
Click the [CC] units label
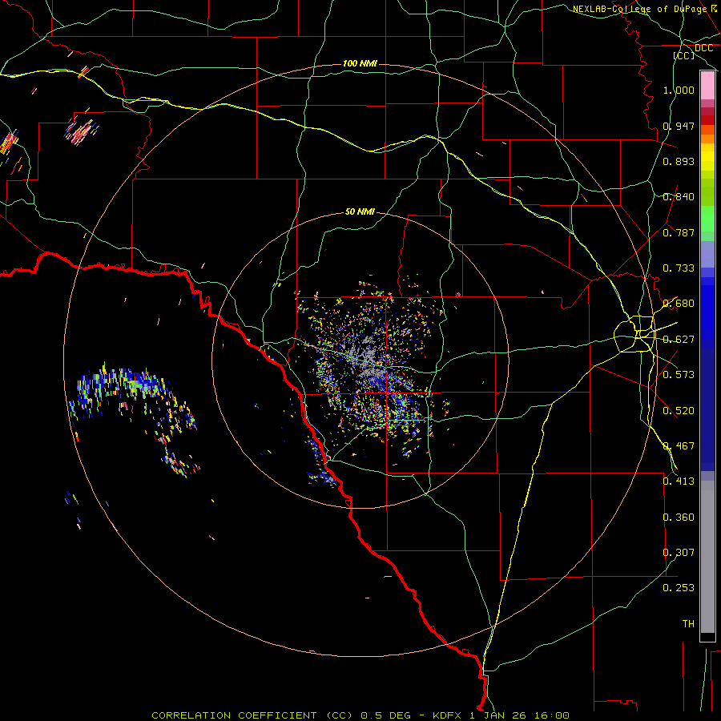point(684,55)
